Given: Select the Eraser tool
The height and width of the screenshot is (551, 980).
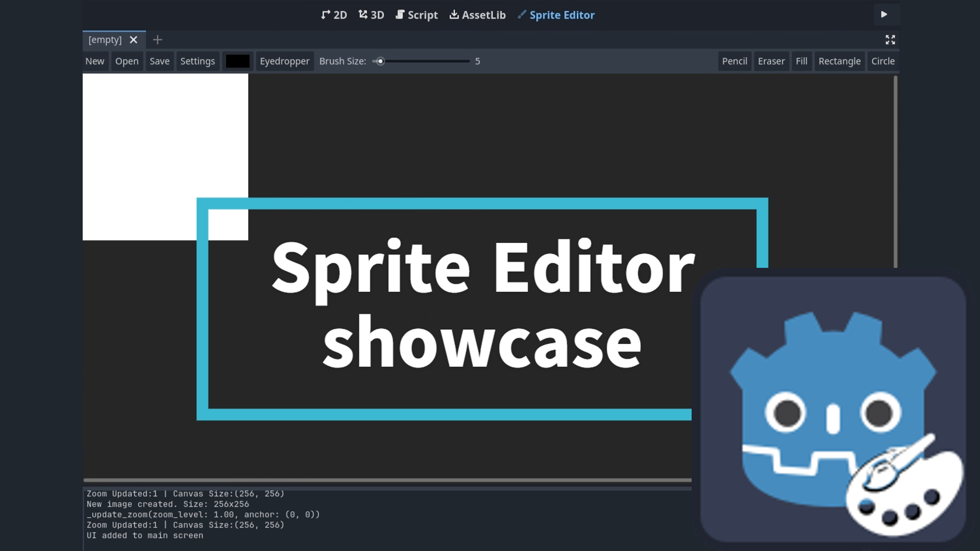Looking at the screenshot, I should point(771,61).
